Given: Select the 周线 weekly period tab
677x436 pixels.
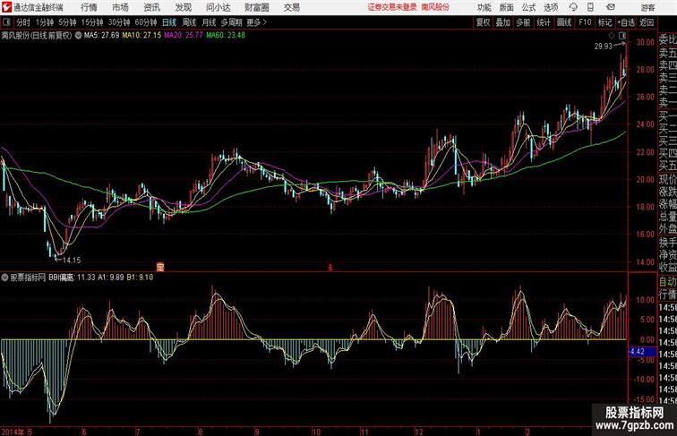Looking at the screenshot, I should point(189,22).
